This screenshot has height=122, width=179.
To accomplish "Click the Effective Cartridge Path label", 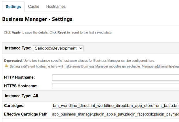I will (x=26, y=115).
